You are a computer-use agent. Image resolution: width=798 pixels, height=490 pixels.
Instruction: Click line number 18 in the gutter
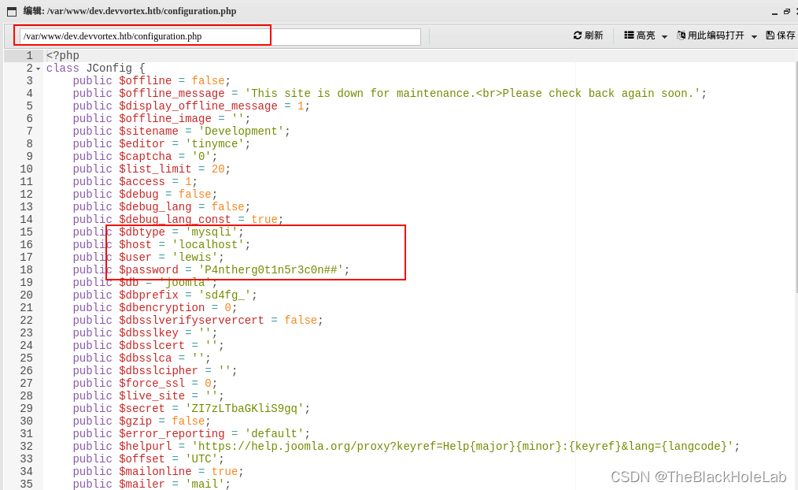tap(28, 269)
